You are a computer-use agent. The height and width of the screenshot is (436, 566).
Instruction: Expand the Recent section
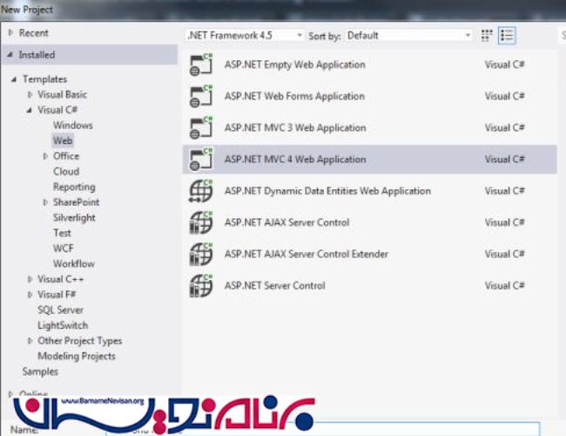click(x=10, y=33)
